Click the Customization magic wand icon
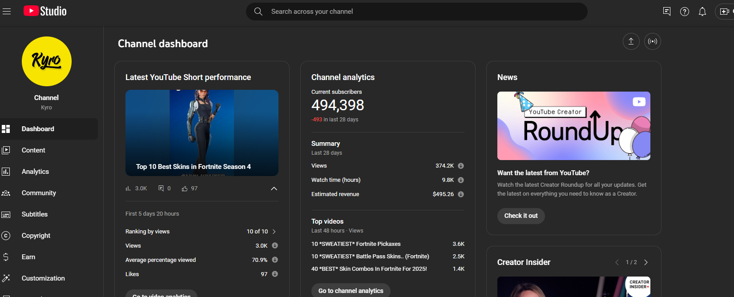Viewport: 734px width, 297px height. (x=6, y=278)
